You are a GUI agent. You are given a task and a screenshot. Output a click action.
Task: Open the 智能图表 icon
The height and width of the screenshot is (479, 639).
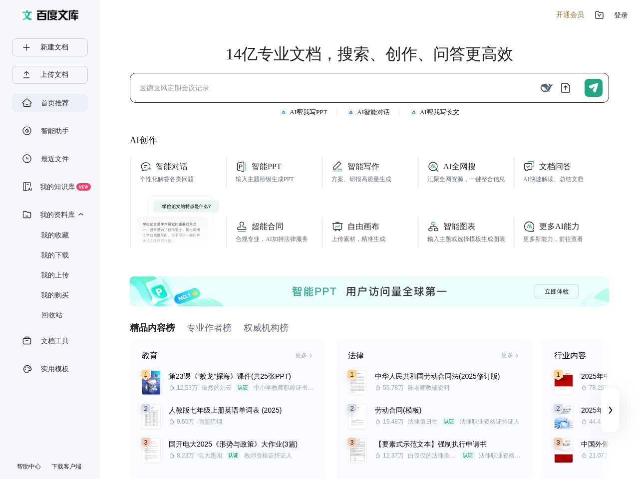433,227
